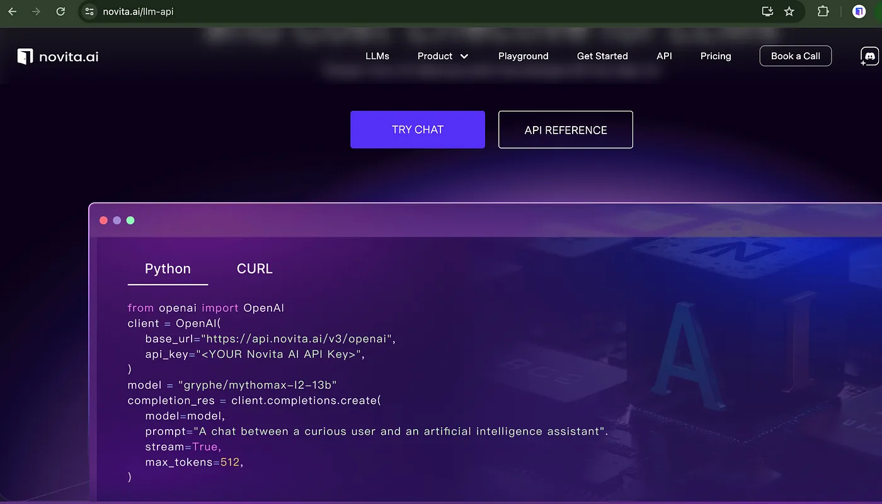View the Pricing page link
The height and width of the screenshot is (504, 882).
tap(716, 56)
